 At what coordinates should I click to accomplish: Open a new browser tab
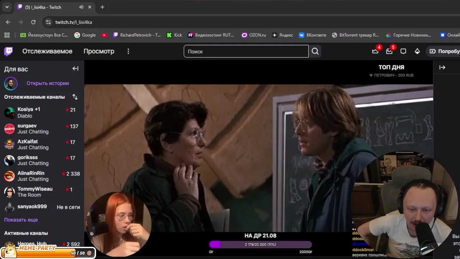[102, 7]
